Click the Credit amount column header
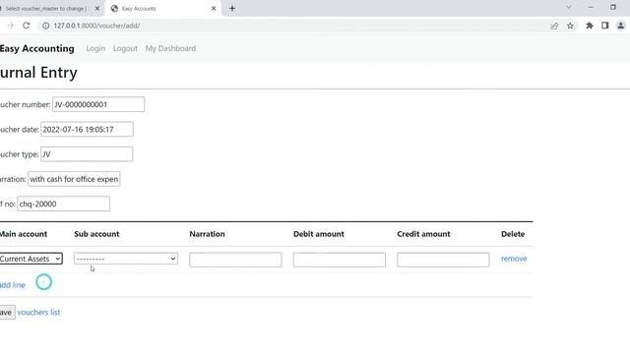The image size is (630, 354). tap(423, 234)
